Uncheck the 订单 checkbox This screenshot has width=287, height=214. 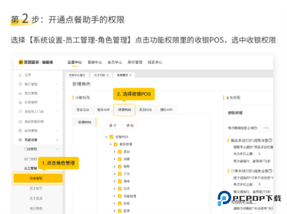(x=120, y=174)
